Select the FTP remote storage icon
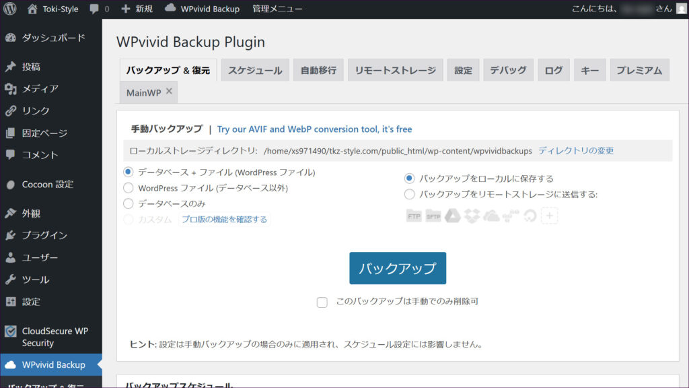 [x=414, y=216]
